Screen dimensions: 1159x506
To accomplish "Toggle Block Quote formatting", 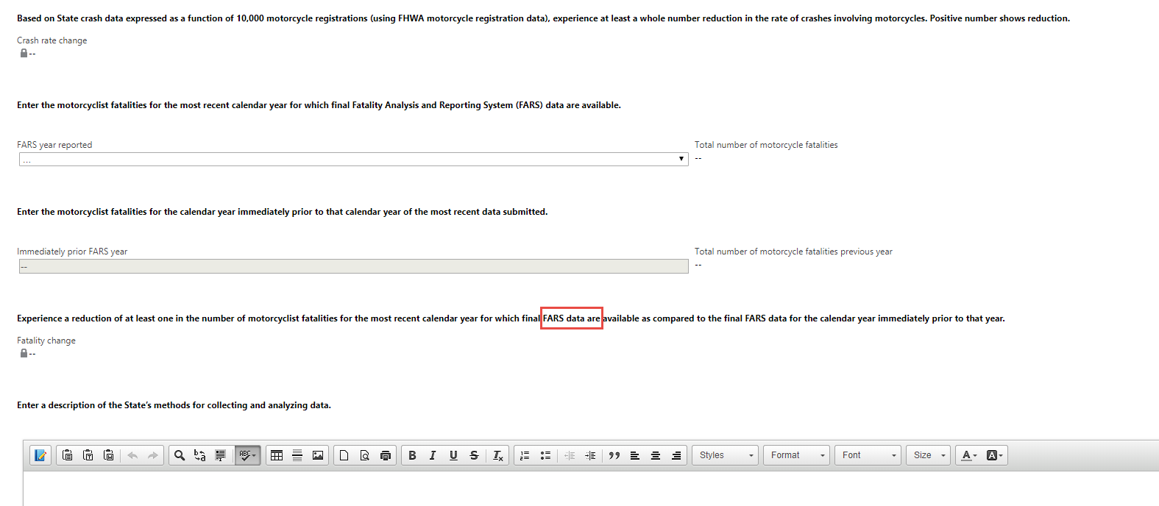I will click(x=614, y=455).
